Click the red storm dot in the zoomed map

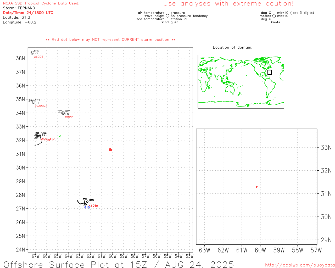(x=256, y=187)
